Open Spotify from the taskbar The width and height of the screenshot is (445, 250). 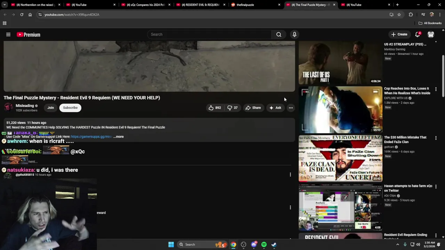(264, 244)
